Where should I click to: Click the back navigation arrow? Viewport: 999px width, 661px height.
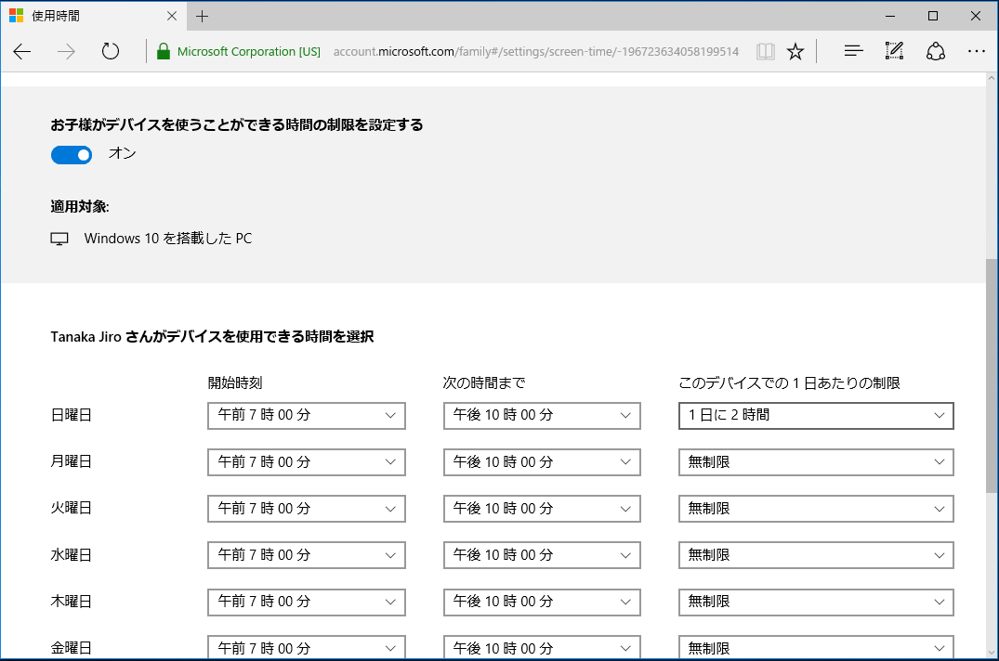(21, 51)
